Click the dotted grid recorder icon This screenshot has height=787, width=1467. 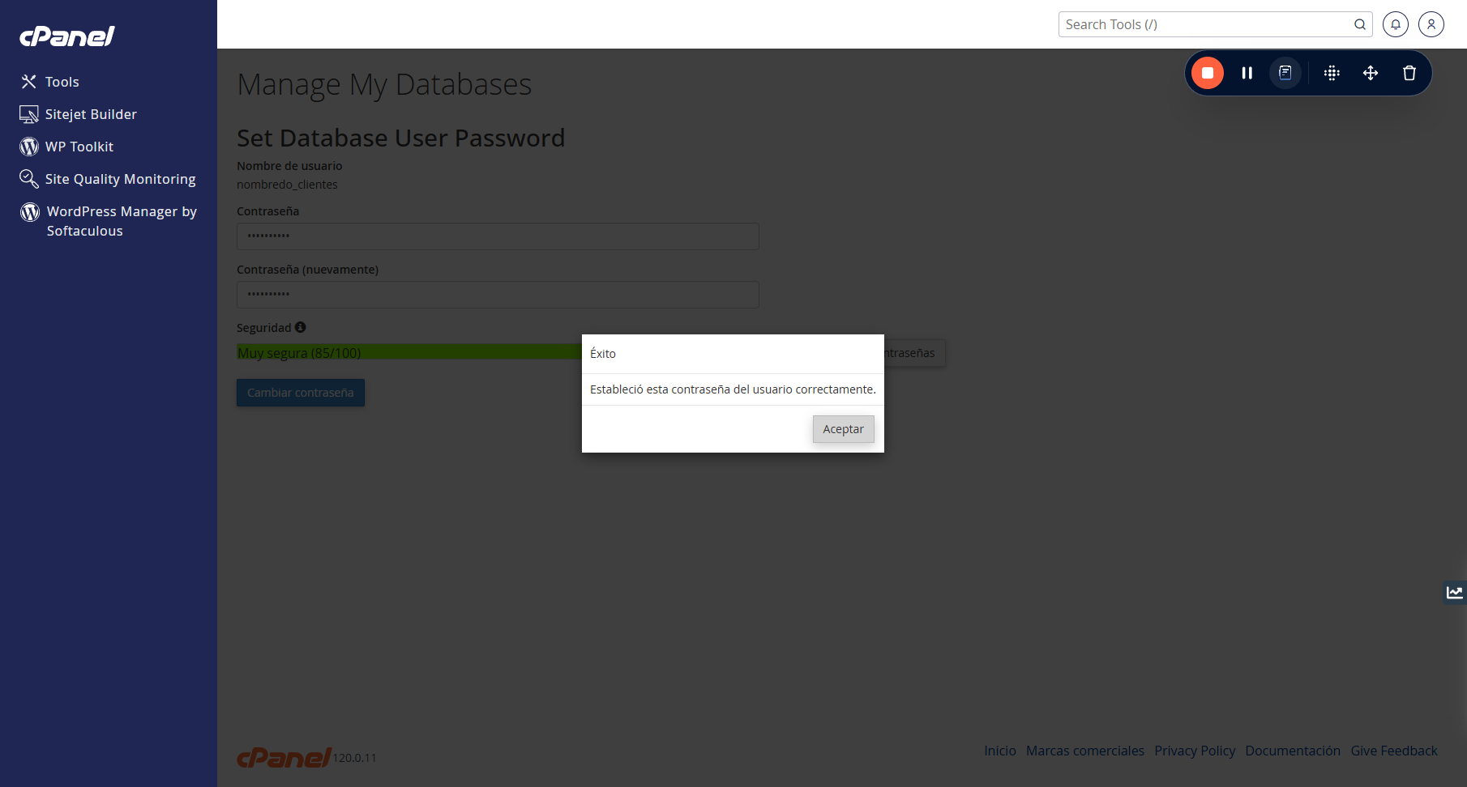(1332, 73)
